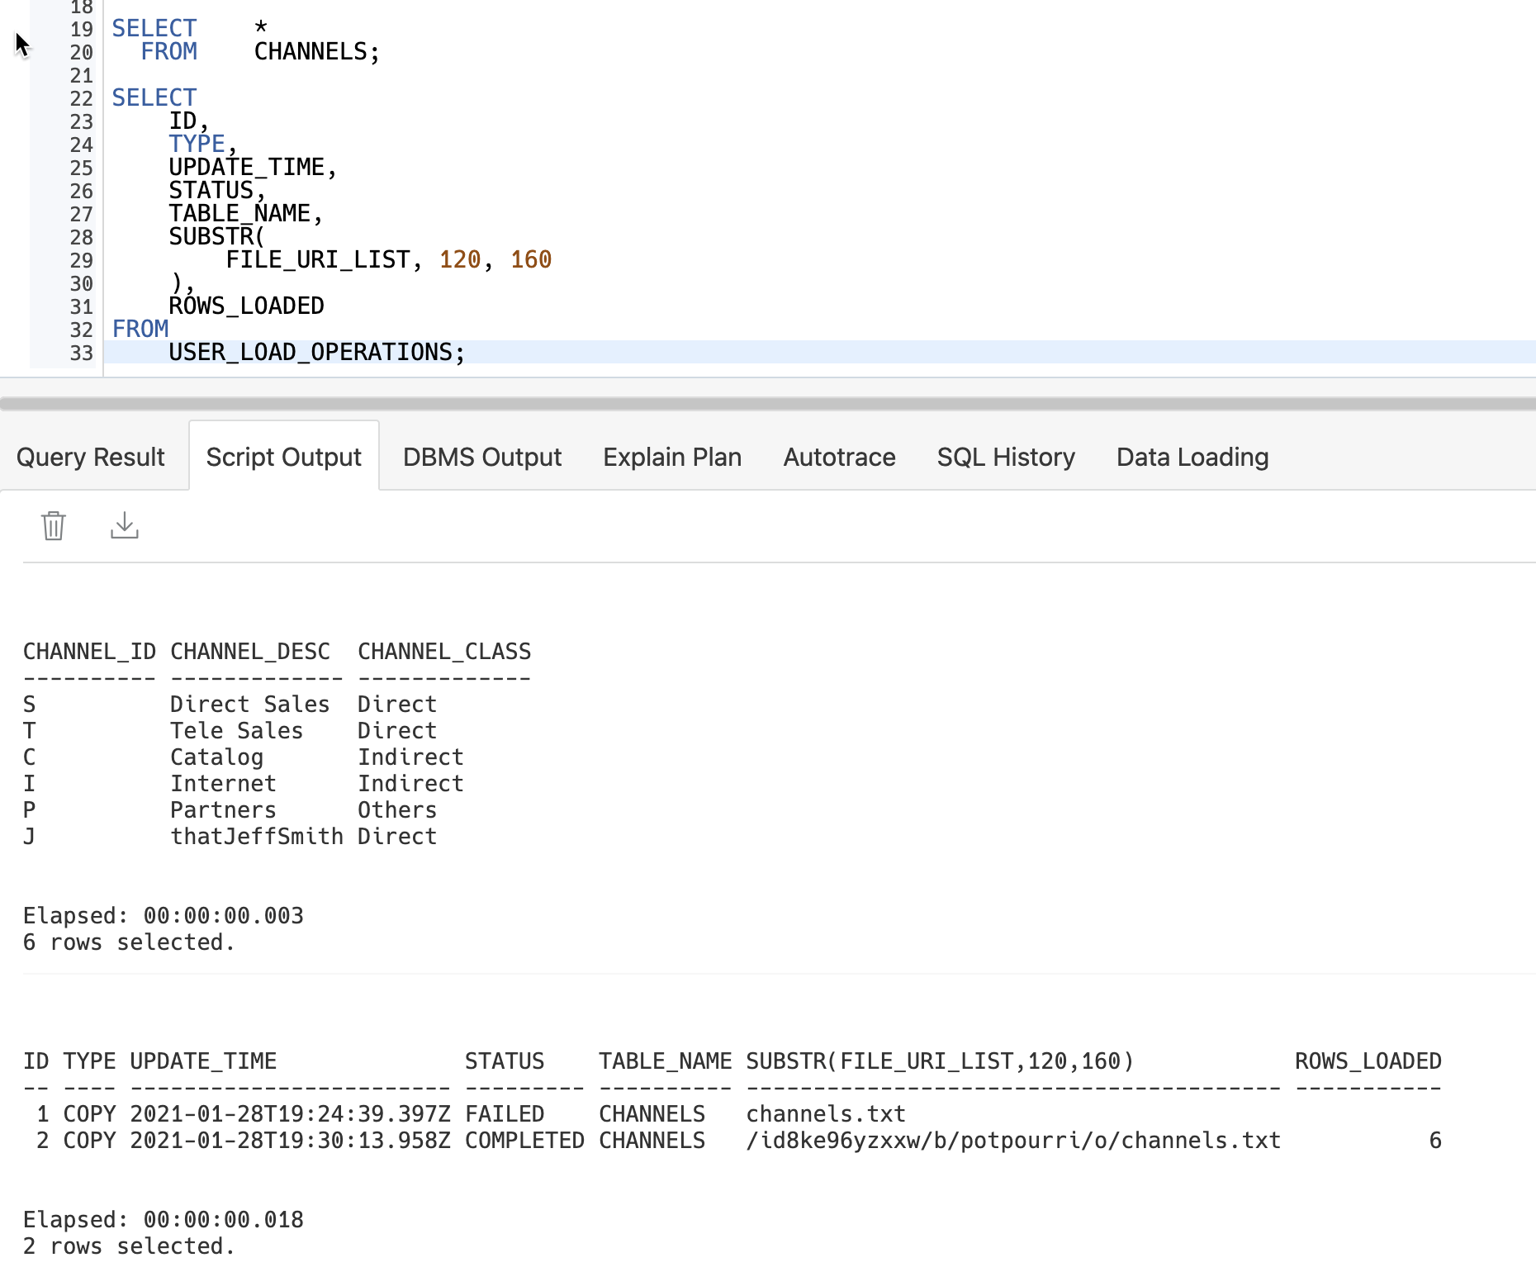The height and width of the screenshot is (1267, 1536).
Task: Switch to the Query Result tab
Action: (91, 457)
